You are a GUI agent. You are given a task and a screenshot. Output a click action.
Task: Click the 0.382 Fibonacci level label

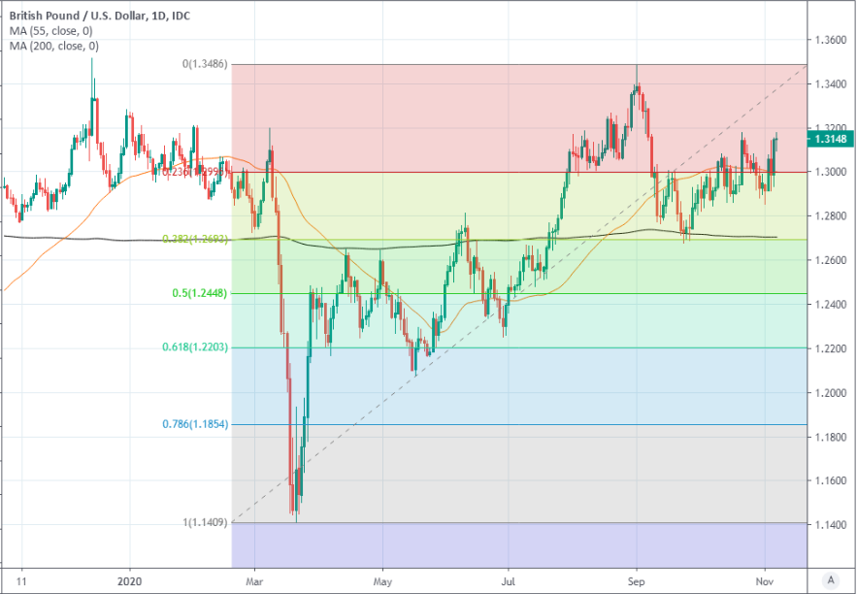(194, 239)
